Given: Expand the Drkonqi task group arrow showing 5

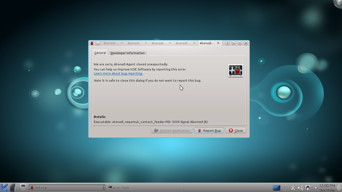Looking at the screenshot, I should 103,187.
